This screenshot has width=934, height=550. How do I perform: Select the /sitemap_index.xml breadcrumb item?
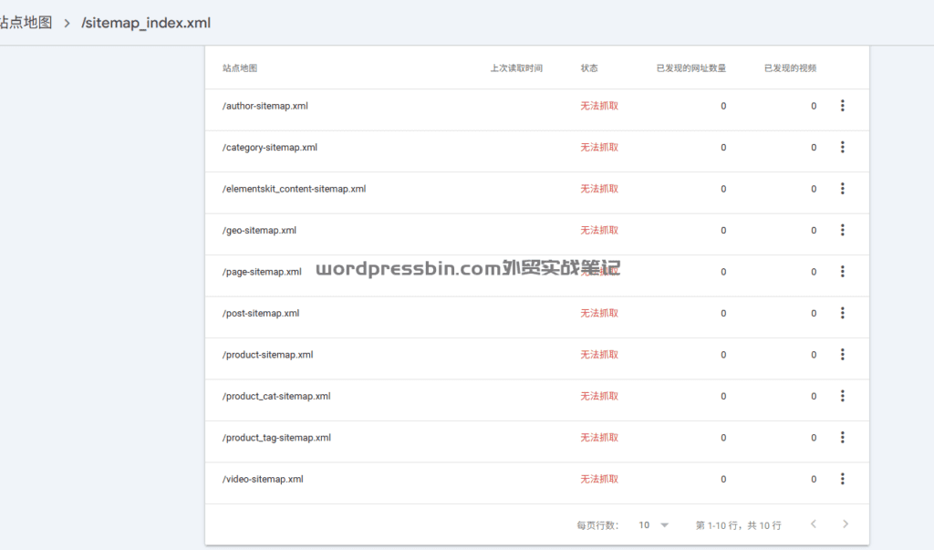(x=146, y=23)
